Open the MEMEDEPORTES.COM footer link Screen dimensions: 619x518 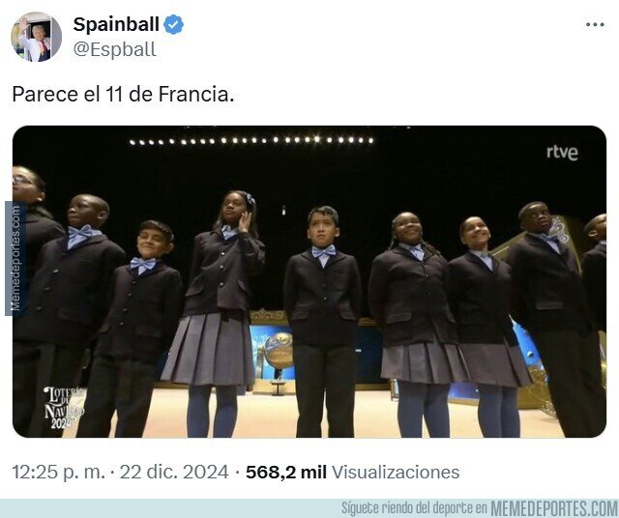coord(554,508)
